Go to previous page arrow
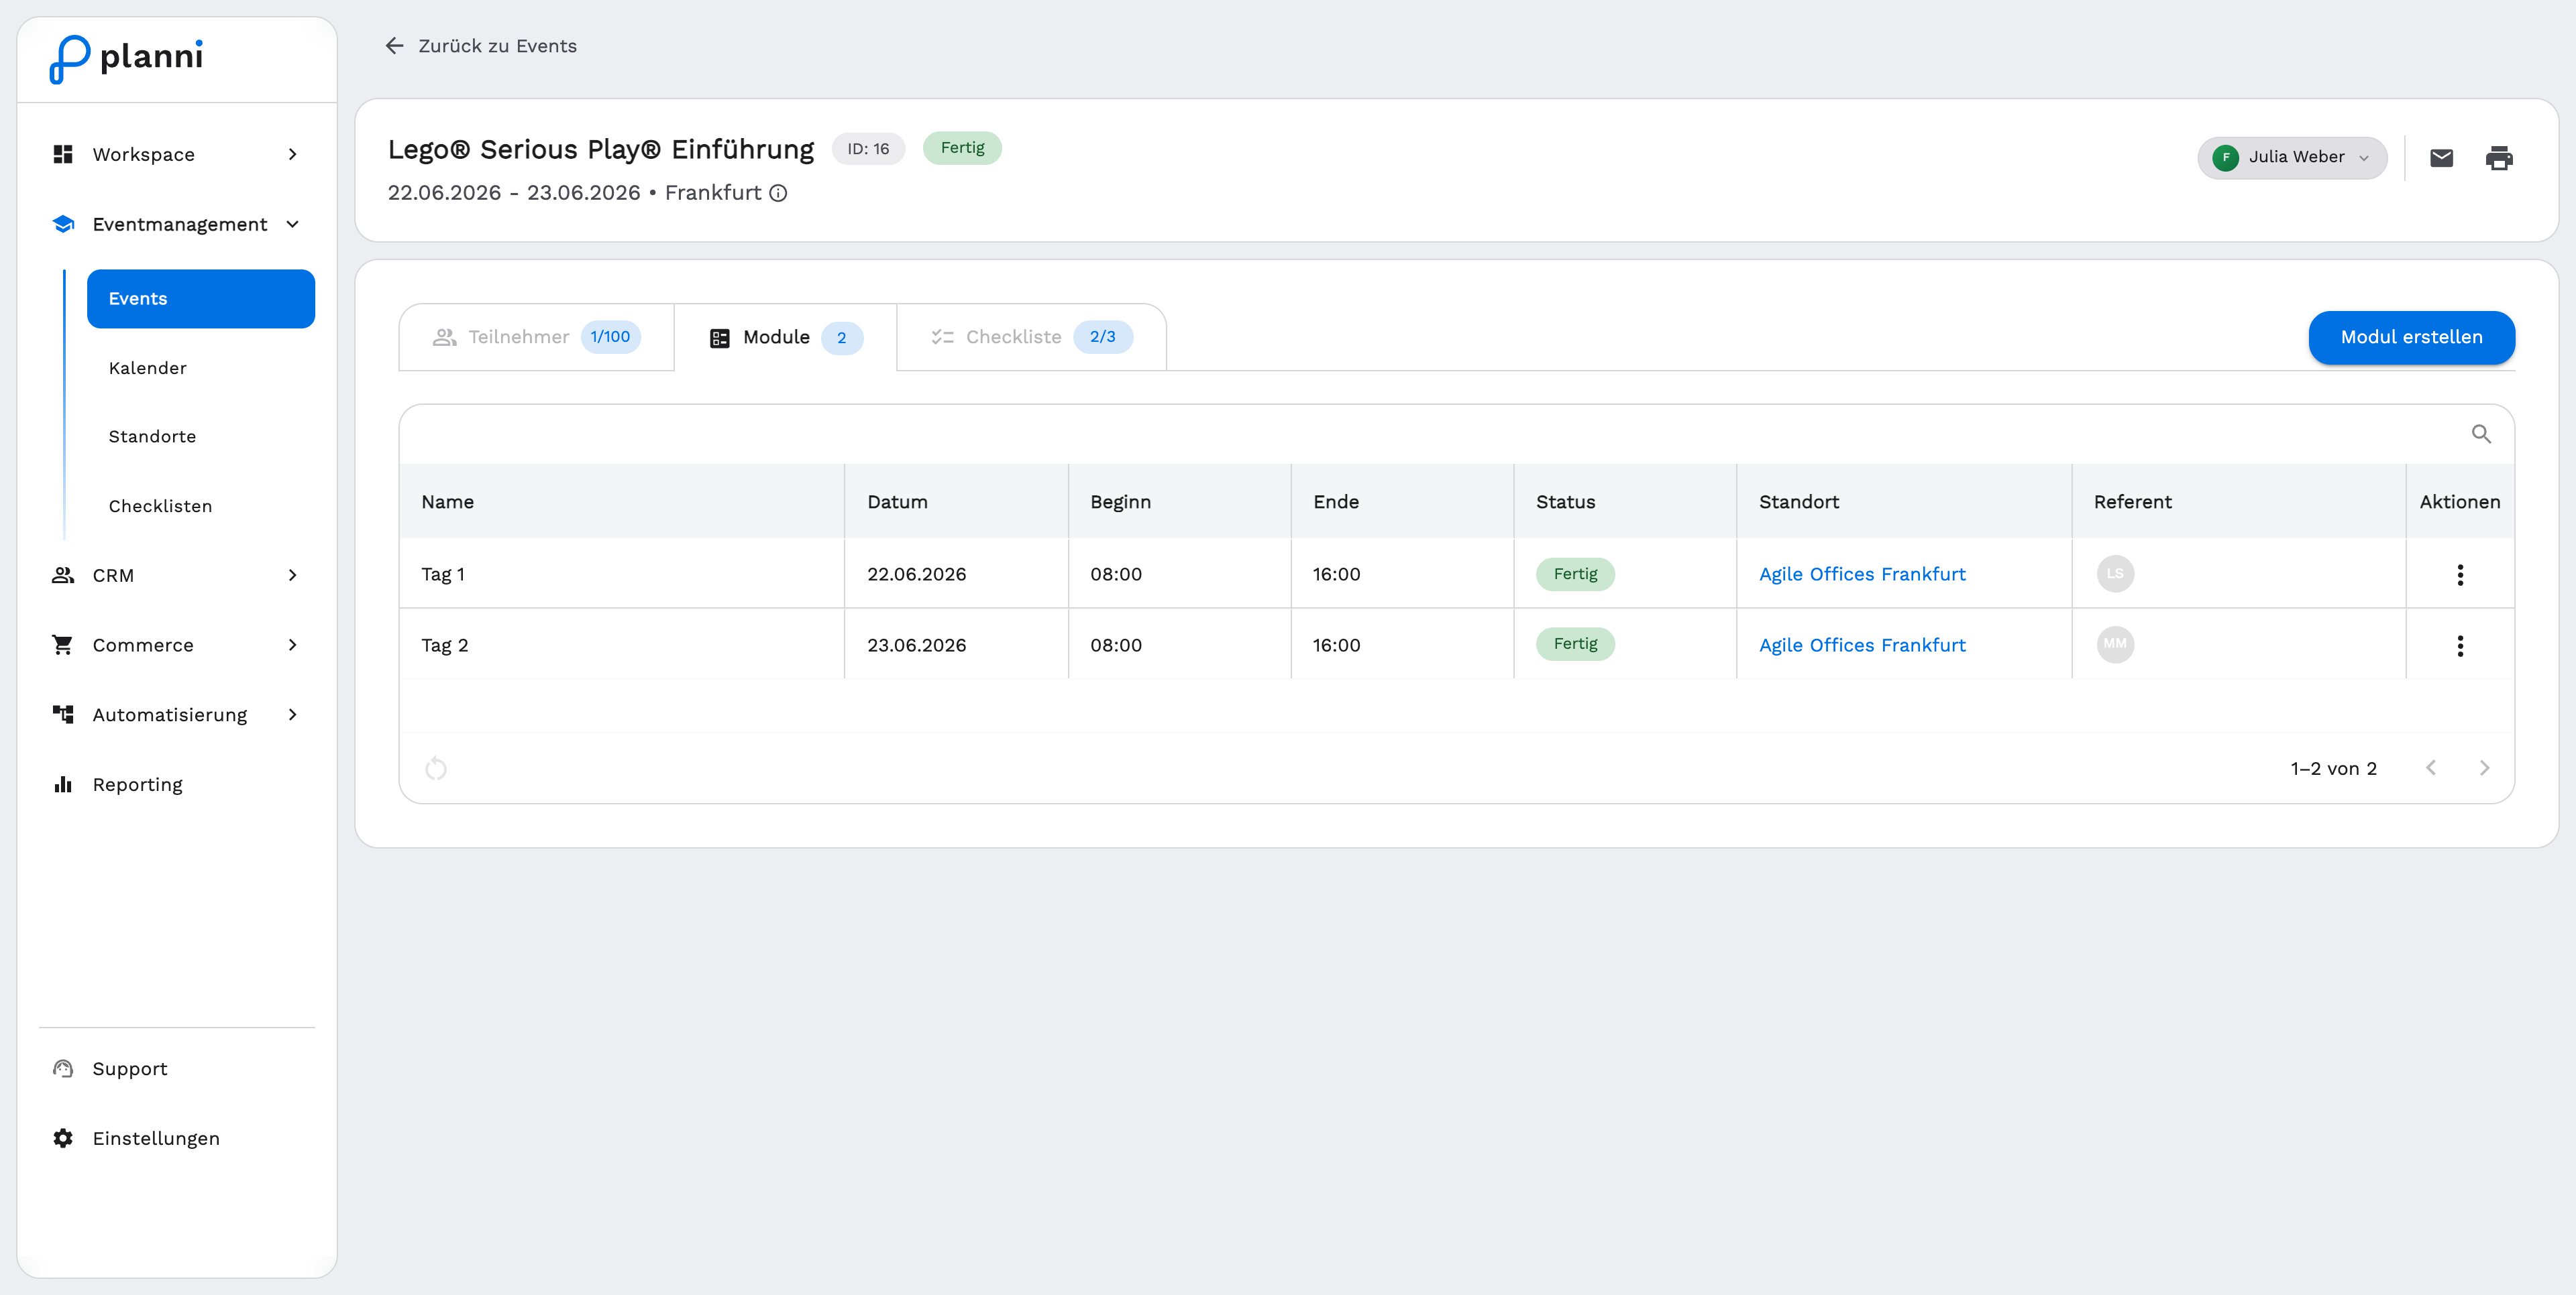The height and width of the screenshot is (1295, 2576). (x=2431, y=768)
